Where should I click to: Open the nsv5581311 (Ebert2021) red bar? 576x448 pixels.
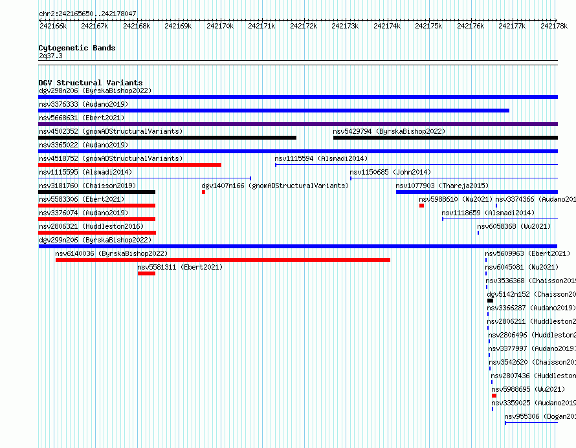(146, 273)
